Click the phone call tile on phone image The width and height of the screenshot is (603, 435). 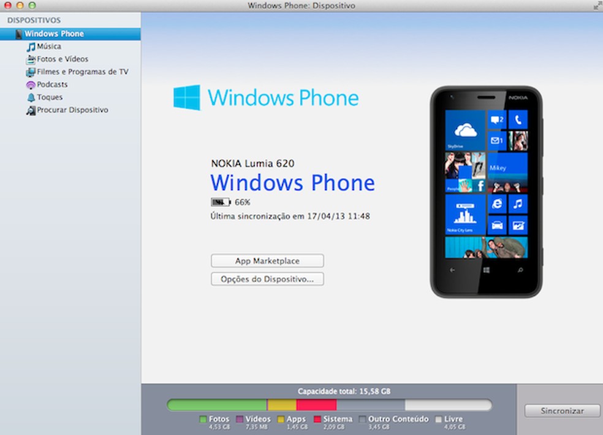tap(518, 120)
